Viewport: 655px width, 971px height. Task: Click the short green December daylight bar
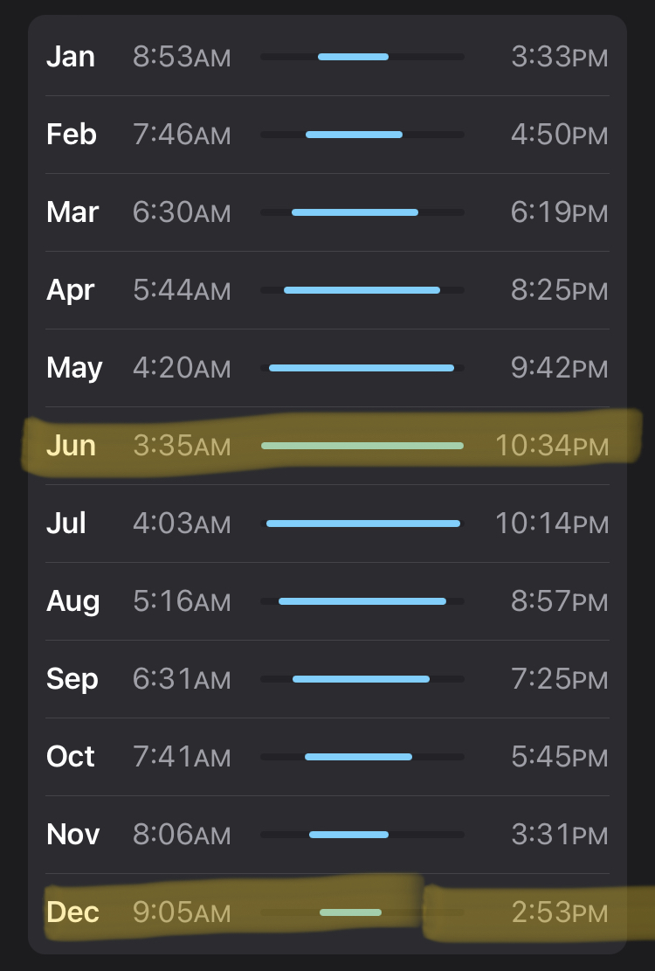point(350,912)
